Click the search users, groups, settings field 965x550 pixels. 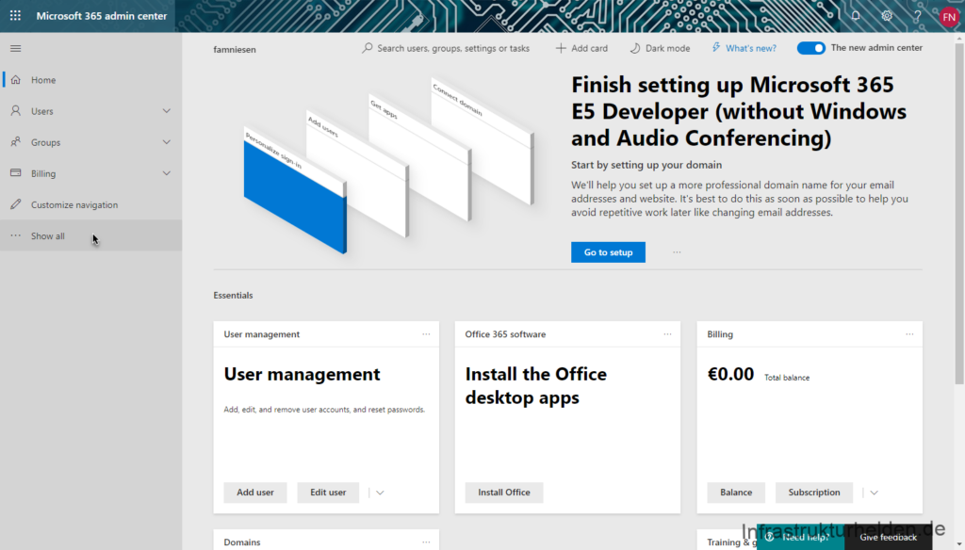pos(446,48)
